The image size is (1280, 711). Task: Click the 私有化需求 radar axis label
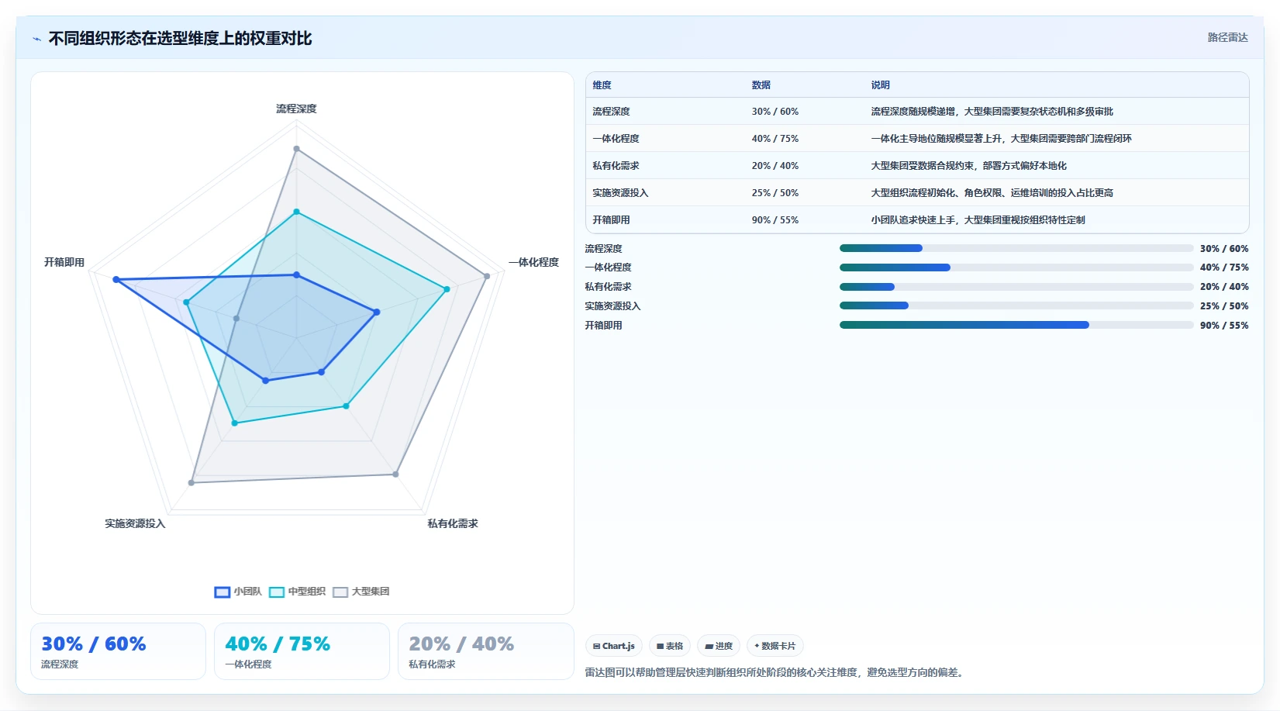(x=453, y=523)
